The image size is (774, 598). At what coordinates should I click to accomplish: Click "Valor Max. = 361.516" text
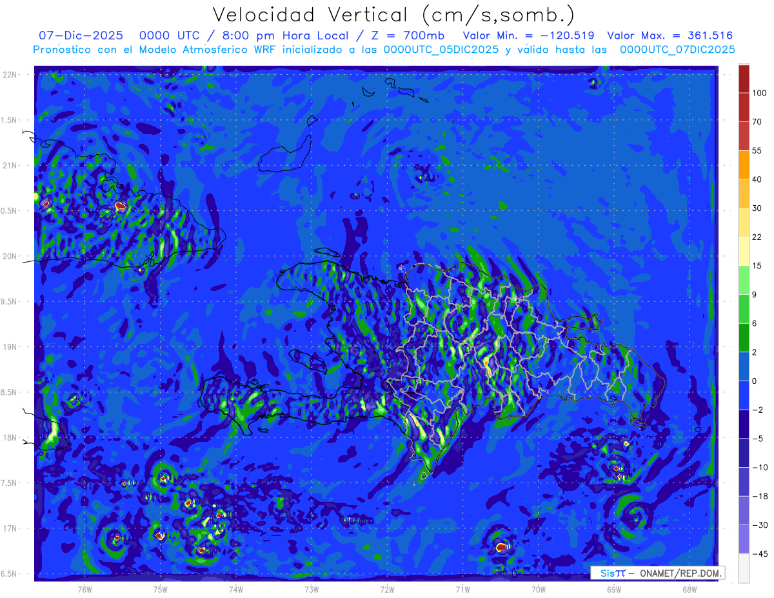(670, 36)
